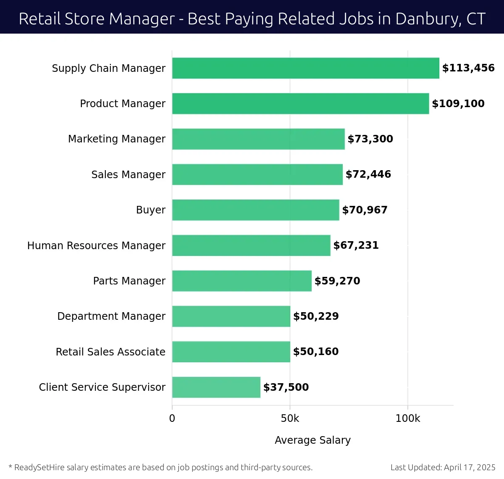The height and width of the screenshot is (479, 504).
Task: Click the ReadySetHire salary estimates footnote
Action: coord(160,467)
